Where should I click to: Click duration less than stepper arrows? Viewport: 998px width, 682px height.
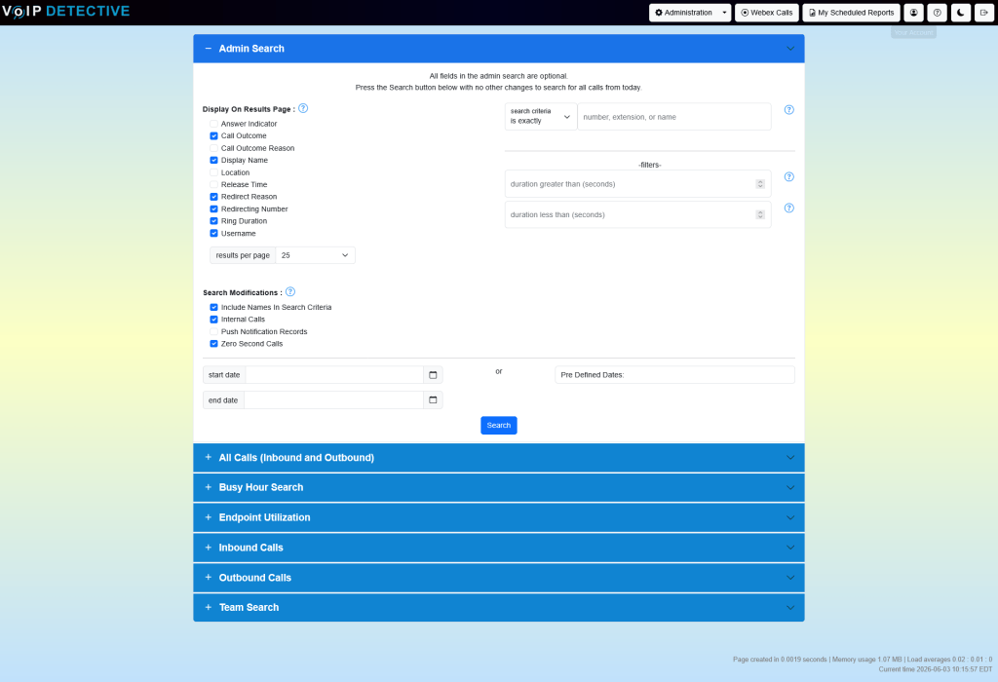pos(760,214)
